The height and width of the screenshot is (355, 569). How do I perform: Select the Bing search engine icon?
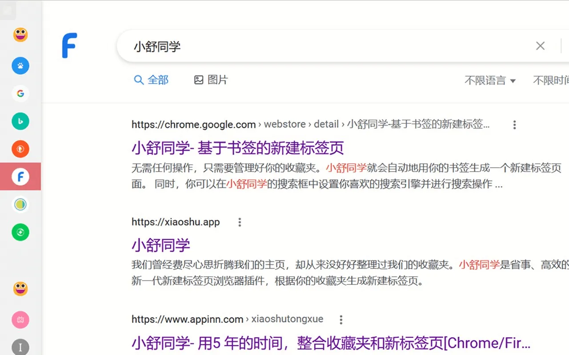point(20,121)
